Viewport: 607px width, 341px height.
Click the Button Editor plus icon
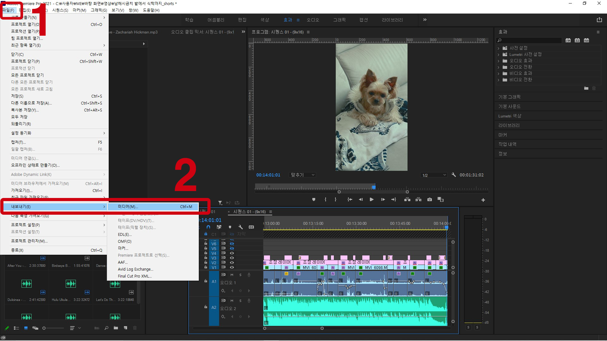[483, 200]
